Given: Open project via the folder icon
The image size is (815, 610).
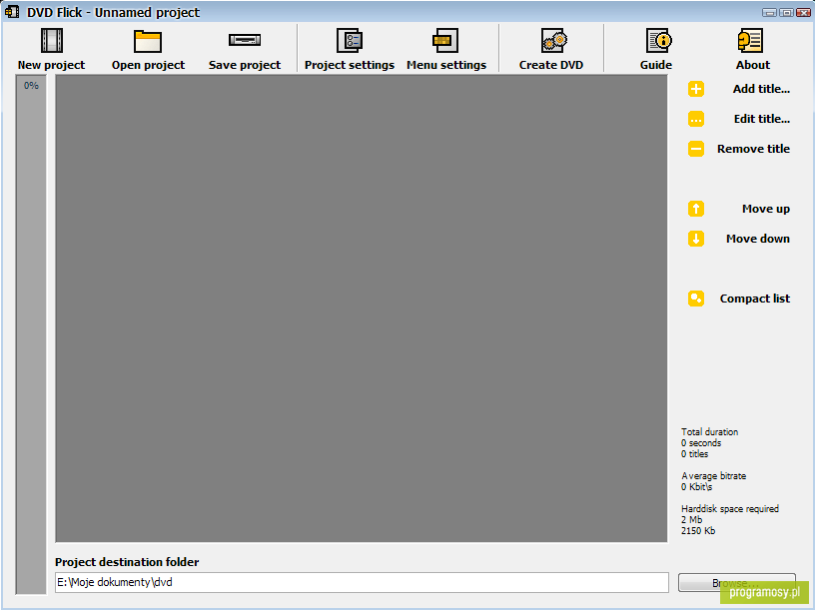Looking at the screenshot, I should click(148, 41).
